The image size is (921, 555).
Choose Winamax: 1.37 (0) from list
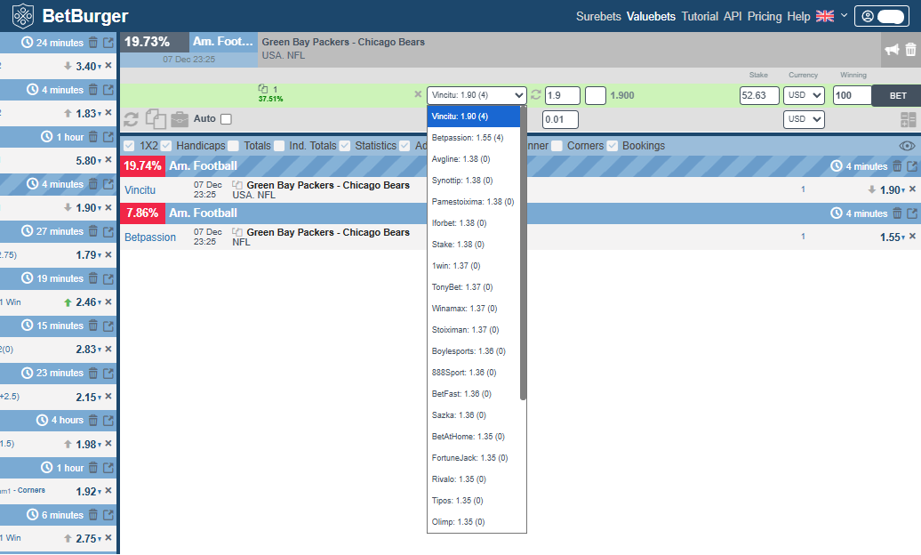tap(474, 308)
